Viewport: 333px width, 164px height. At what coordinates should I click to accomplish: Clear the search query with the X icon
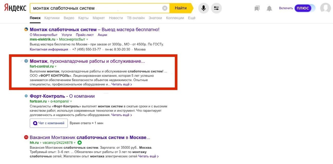165,8
